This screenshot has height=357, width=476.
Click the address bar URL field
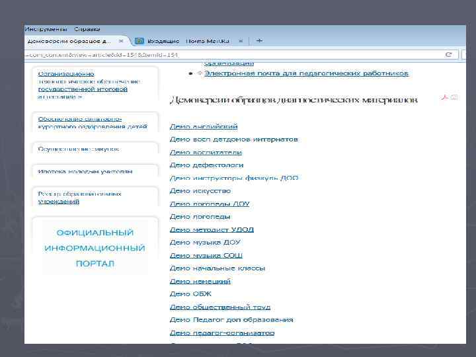click(x=234, y=55)
